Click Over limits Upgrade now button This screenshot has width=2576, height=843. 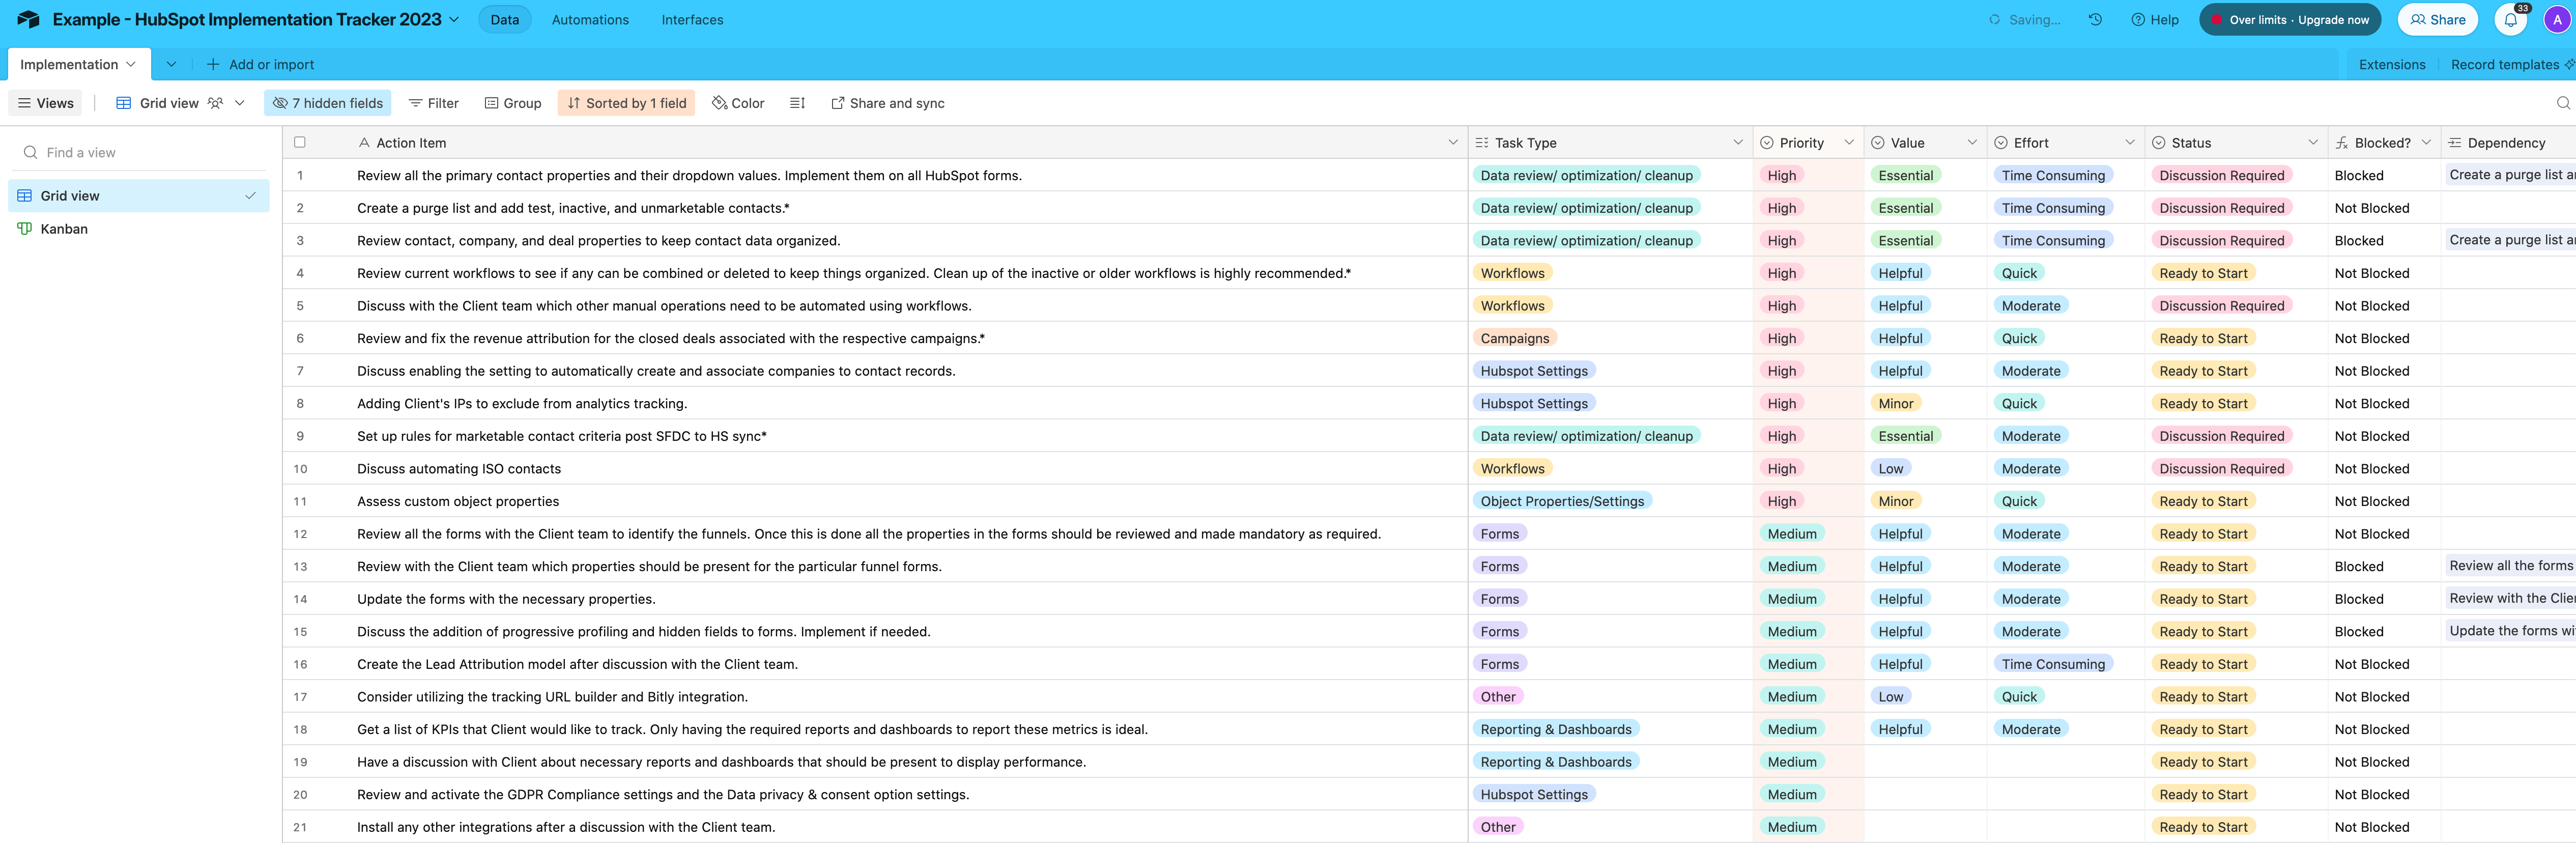click(x=2290, y=20)
